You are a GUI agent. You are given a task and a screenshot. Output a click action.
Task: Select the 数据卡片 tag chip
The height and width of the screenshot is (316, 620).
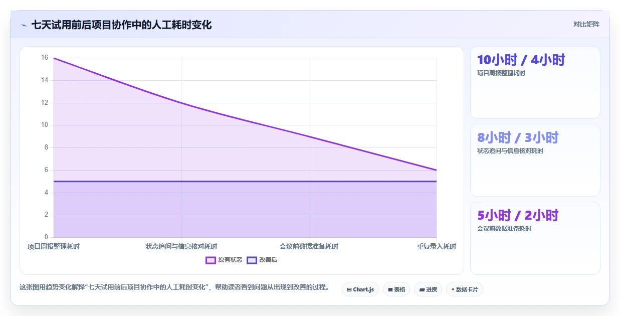(x=465, y=289)
